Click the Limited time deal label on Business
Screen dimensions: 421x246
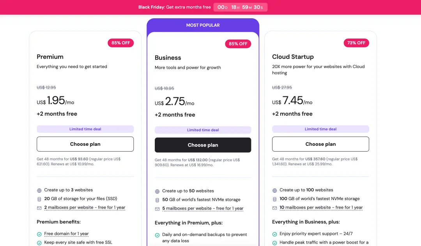(203, 130)
